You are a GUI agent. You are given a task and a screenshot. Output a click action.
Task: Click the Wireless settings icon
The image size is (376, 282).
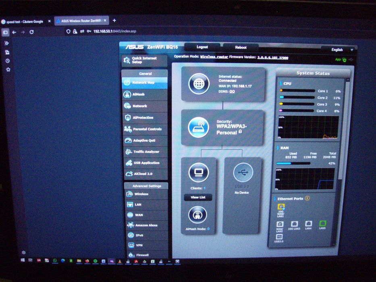click(130, 194)
